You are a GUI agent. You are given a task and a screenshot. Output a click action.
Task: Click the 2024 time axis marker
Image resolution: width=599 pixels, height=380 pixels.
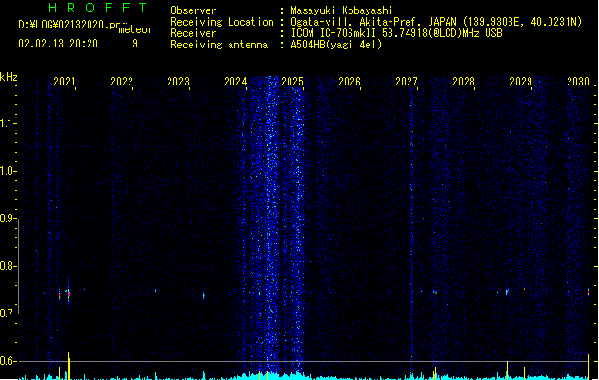point(235,81)
